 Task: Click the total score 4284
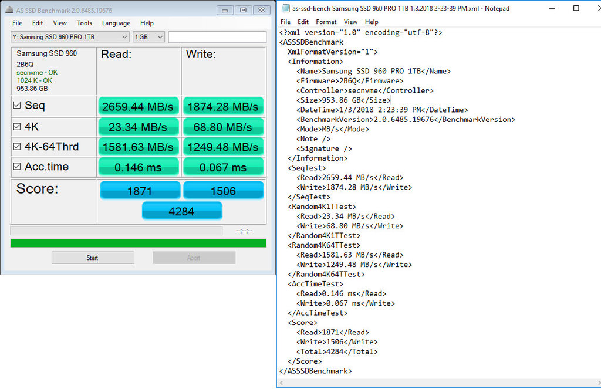(x=182, y=211)
